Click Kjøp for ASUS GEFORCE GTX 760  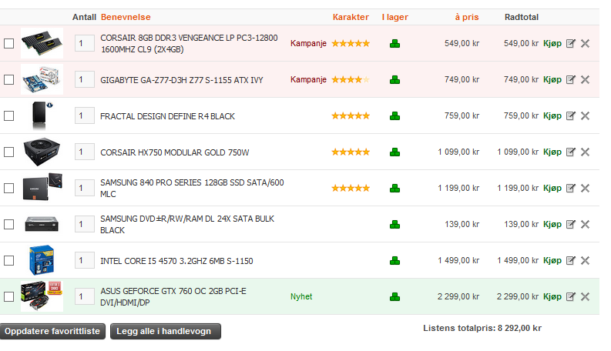tap(552, 296)
